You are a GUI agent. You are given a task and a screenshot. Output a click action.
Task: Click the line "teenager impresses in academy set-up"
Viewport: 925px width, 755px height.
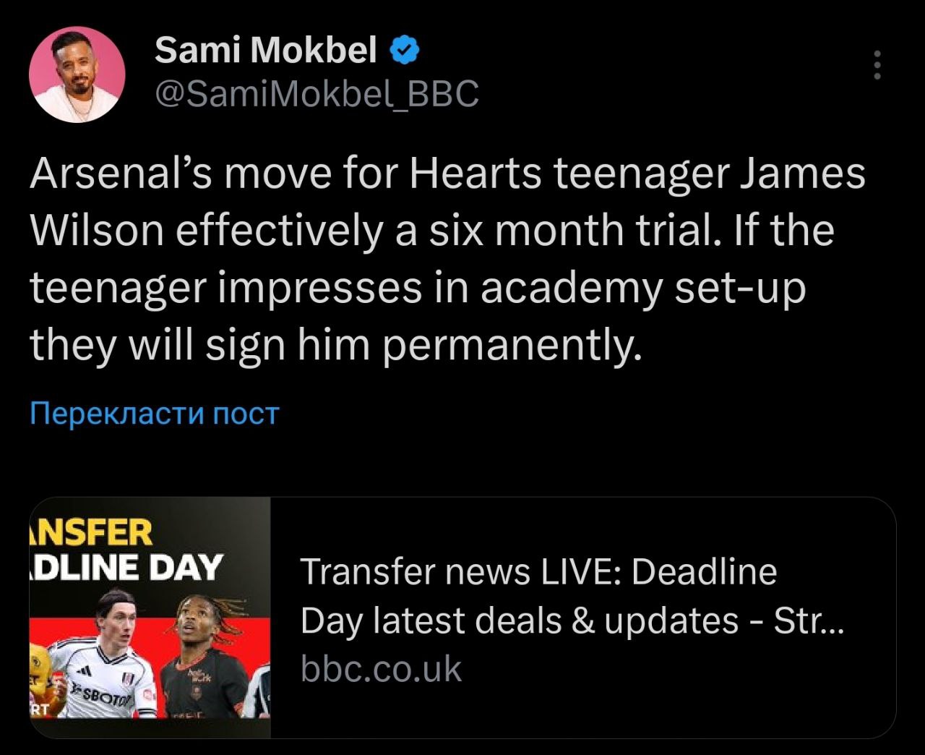pos(417,288)
